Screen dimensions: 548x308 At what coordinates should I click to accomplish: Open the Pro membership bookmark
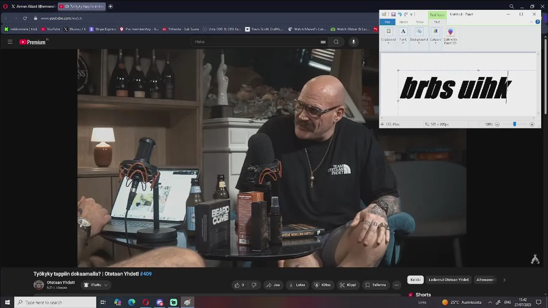click(139, 29)
